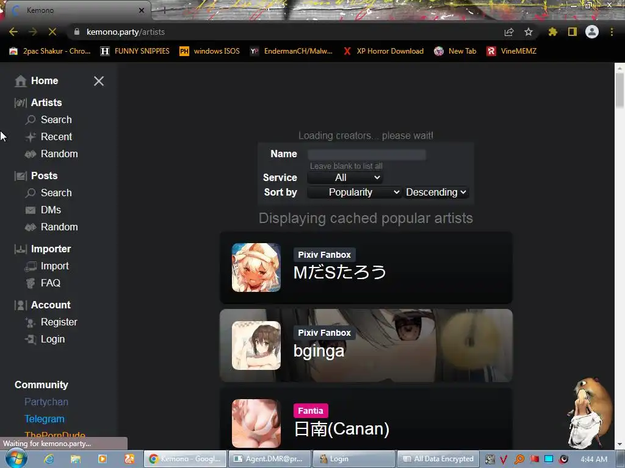Click sparkle icon beside Recent
Viewport: 625px width, 468px height.
coord(31,137)
